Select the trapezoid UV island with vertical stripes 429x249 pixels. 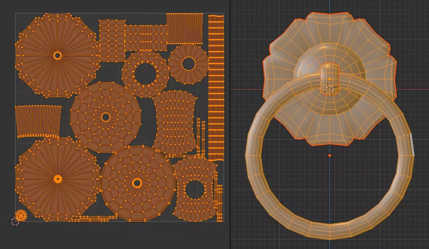pos(38,121)
